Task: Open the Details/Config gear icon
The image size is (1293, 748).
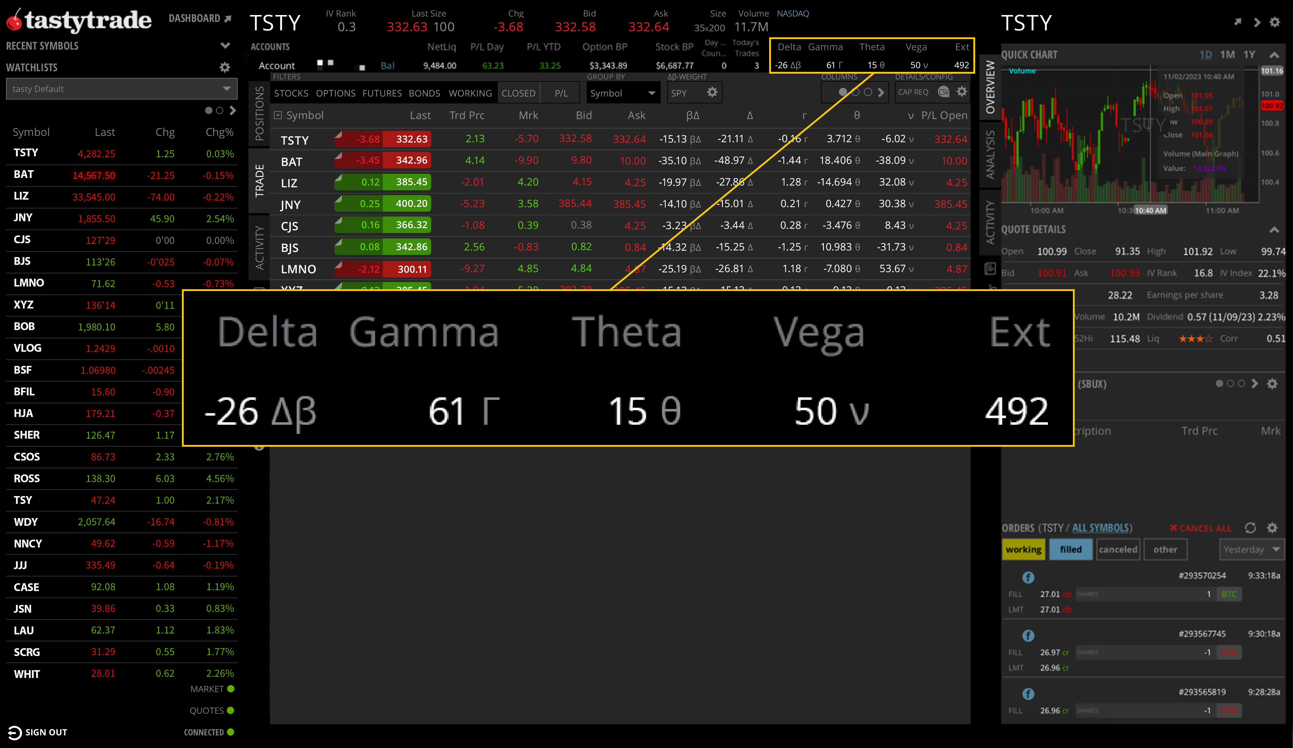Action: click(962, 91)
